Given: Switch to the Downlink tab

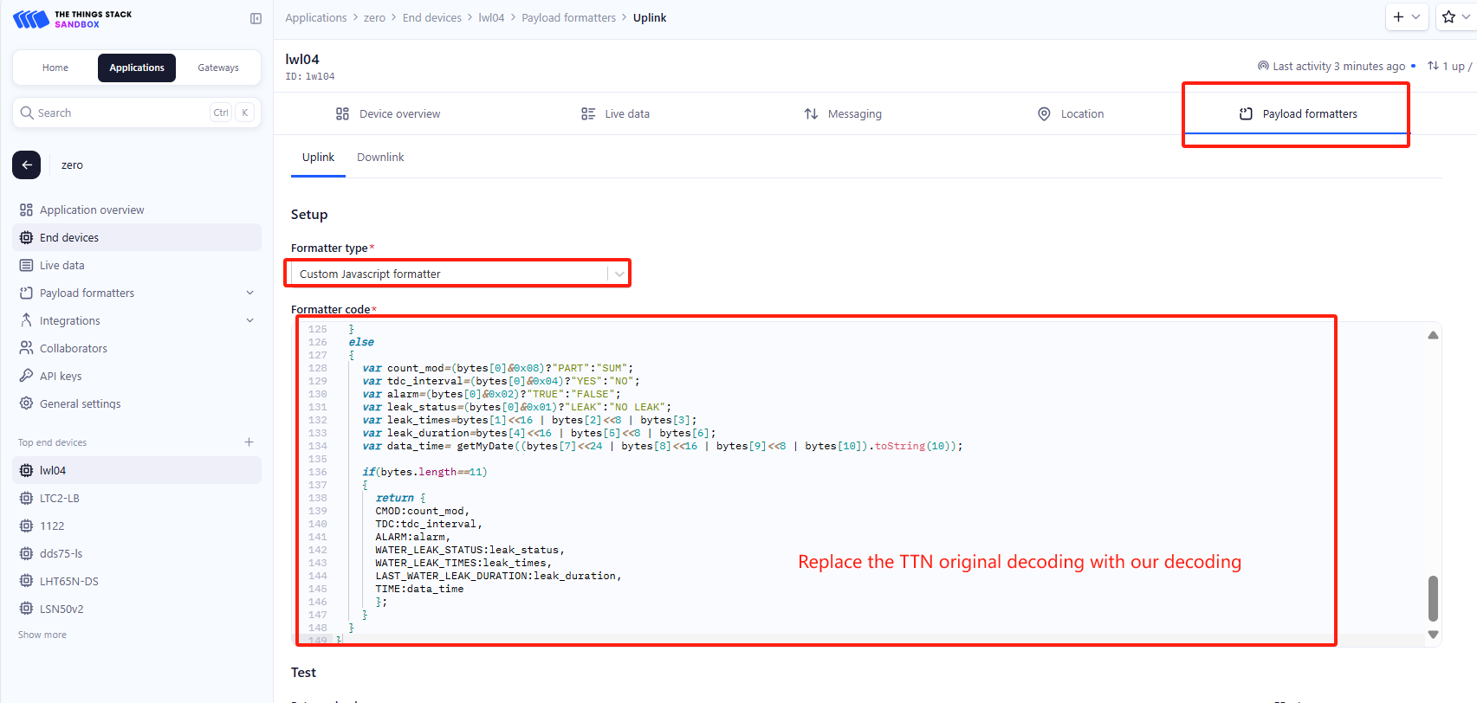Looking at the screenshot, I should (x=380, y=157).
